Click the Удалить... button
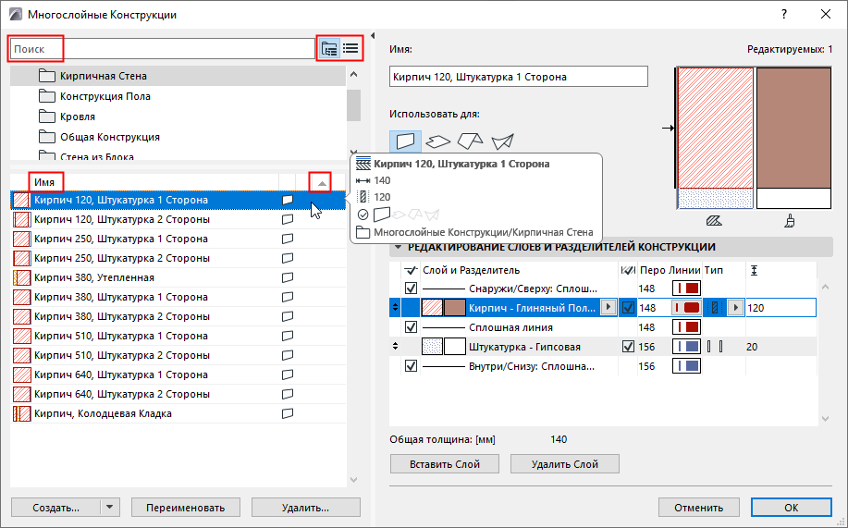The image size is (848, 528). (x=305, y=508)
